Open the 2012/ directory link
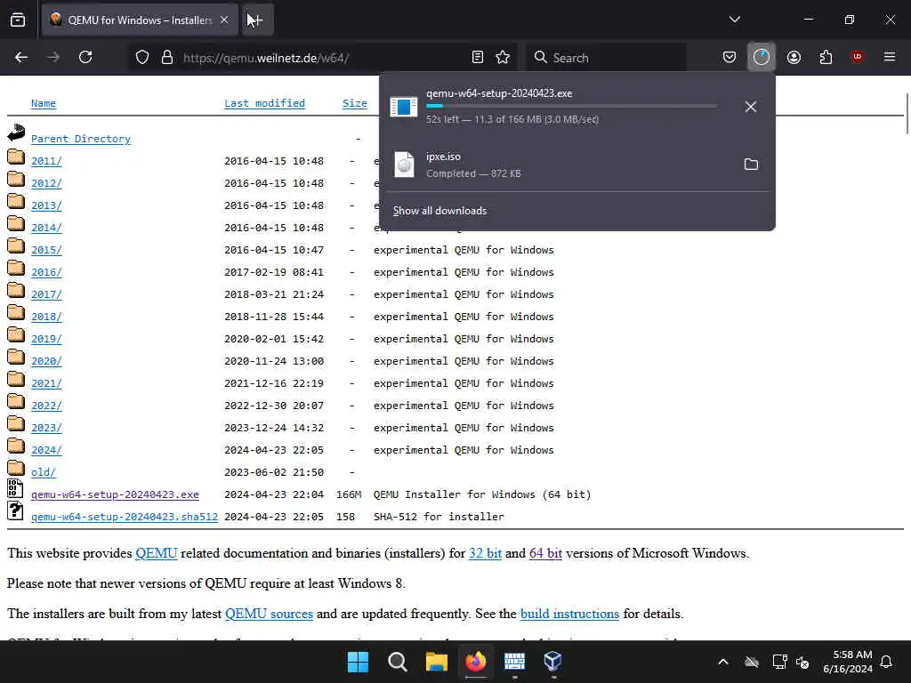This screenshot has height=683, width=911. pos(46,183)
